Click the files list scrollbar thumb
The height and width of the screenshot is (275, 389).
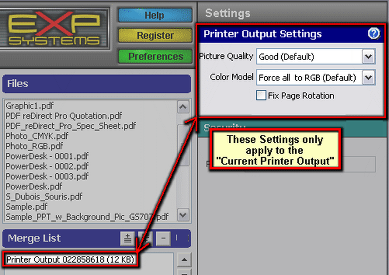pos(183,145)
